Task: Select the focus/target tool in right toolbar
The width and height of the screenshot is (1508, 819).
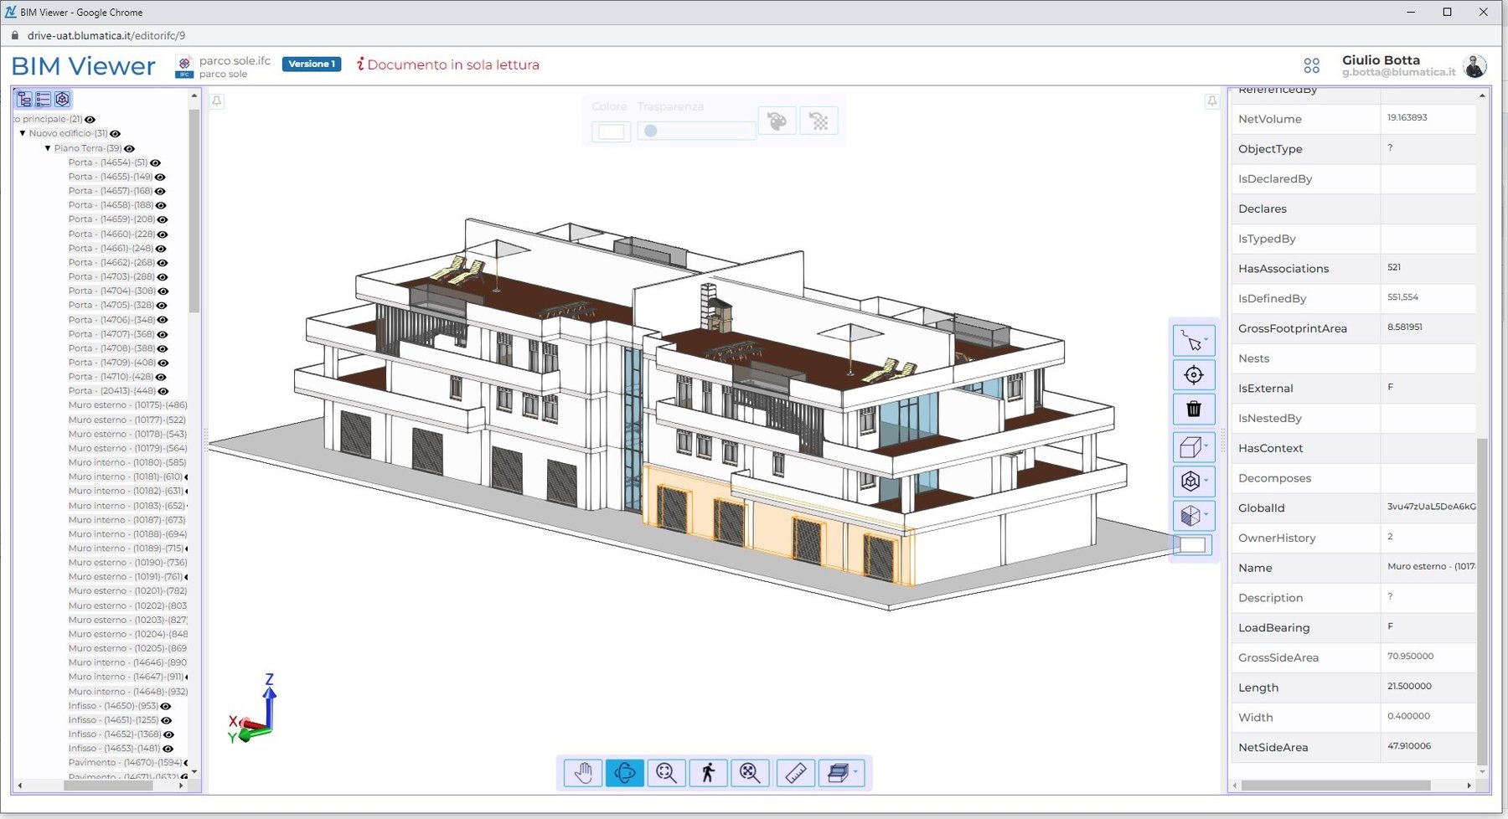Action: click(1194, 374)
